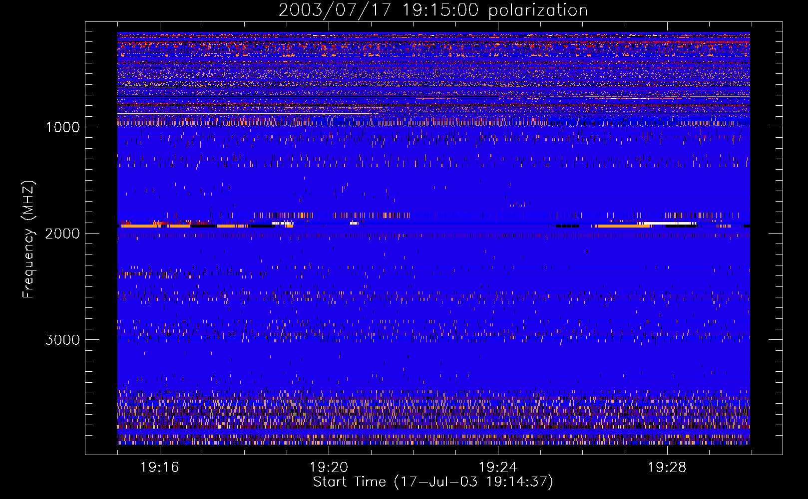Click the 19:28 time tick label
The height and width of the screenshot is (499, 808).
coord(667,468)
